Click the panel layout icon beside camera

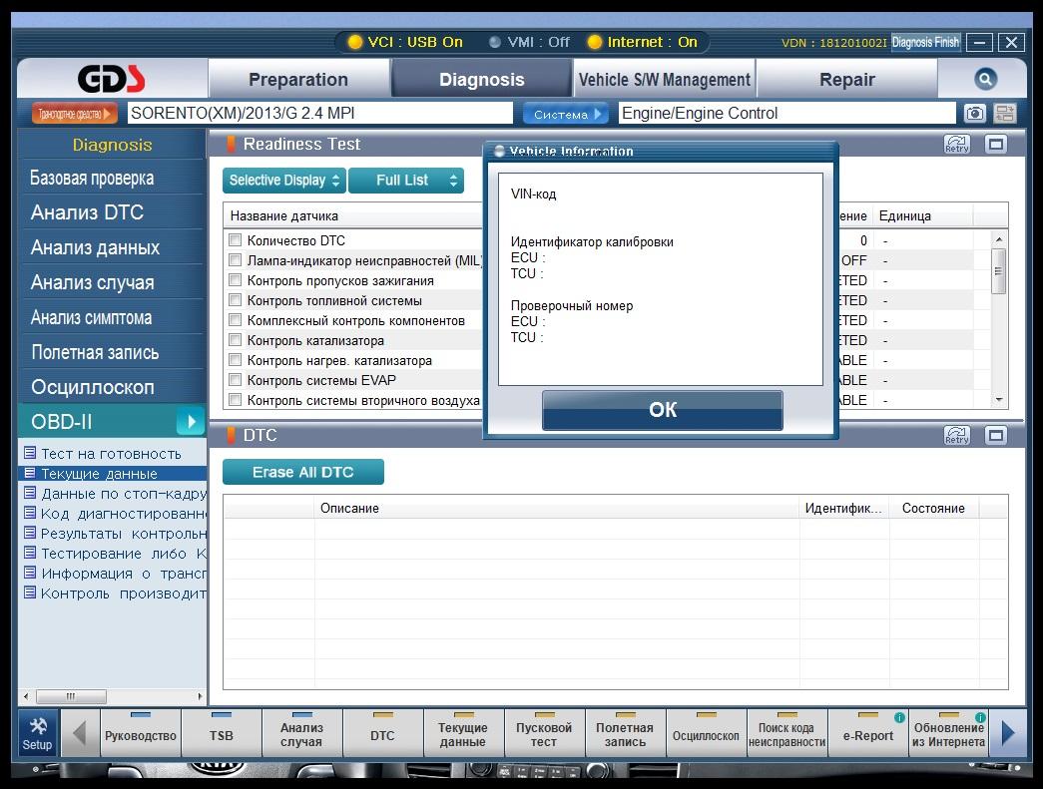1004,113
